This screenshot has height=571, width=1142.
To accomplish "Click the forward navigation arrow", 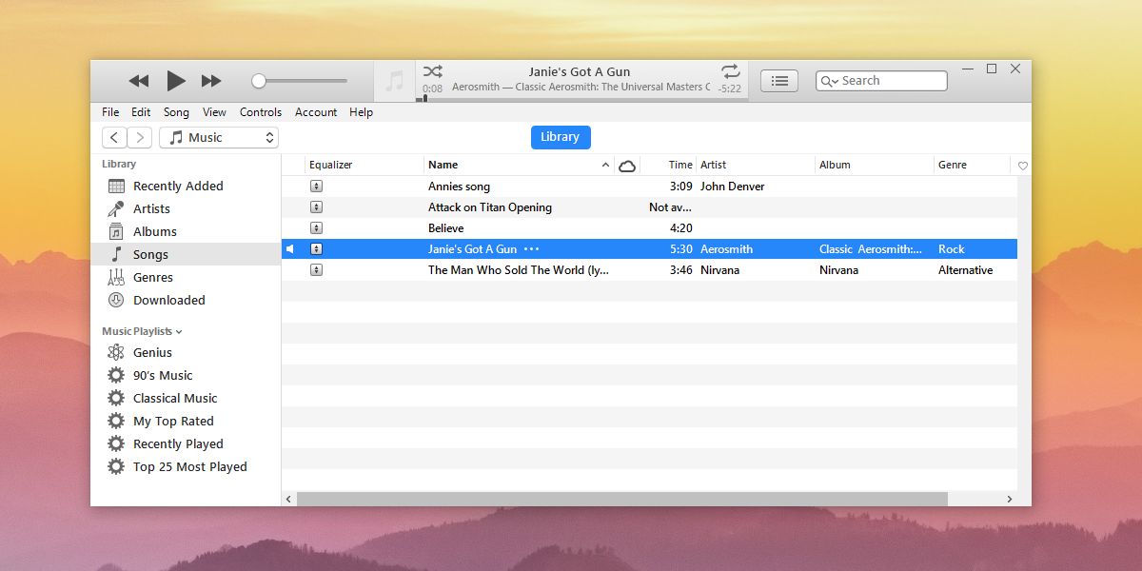I will (x=140, y=138).
